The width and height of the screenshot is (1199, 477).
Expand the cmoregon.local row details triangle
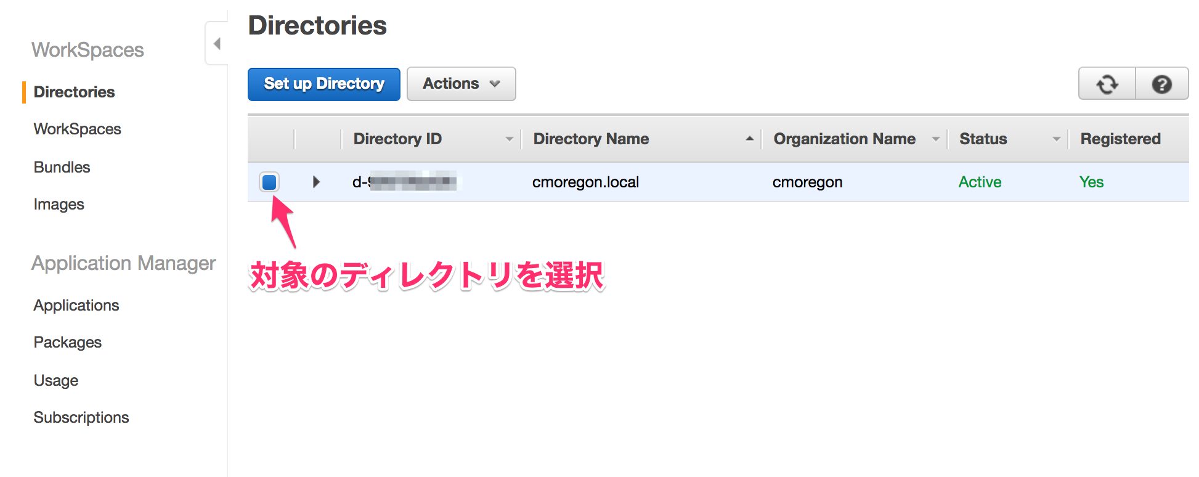pos(316,182)
